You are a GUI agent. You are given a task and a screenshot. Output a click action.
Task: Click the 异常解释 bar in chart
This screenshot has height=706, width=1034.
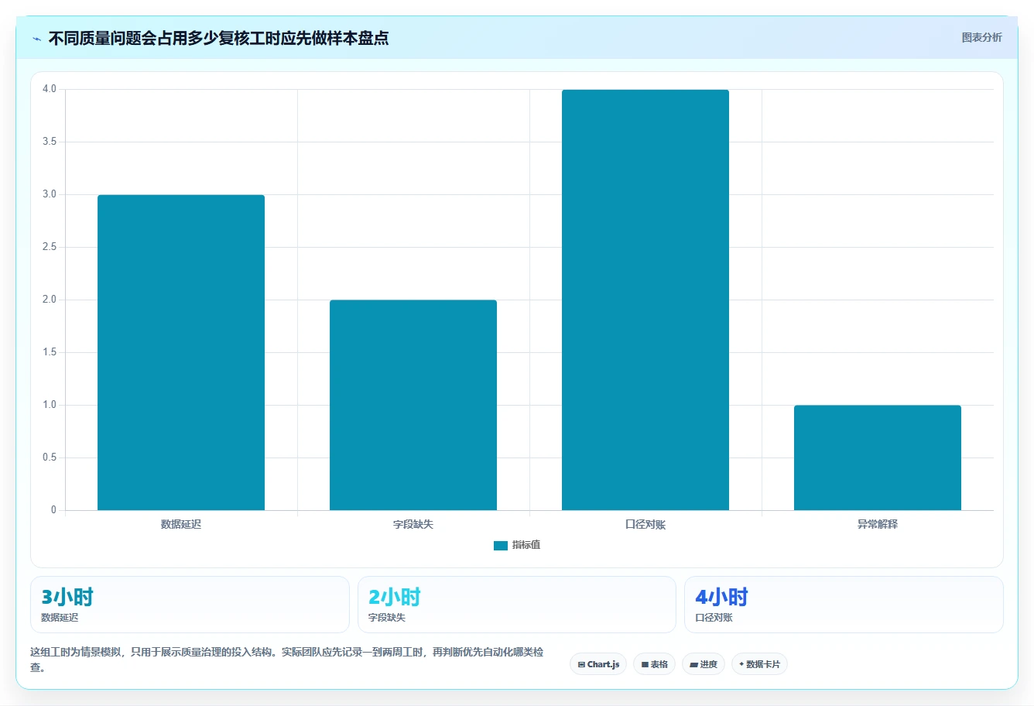coord(878,458)
